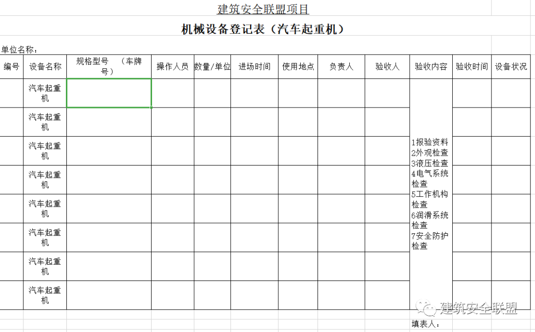Select the 进场时间 column header
The image size is (535, 332).
click(x=254, y=66)
